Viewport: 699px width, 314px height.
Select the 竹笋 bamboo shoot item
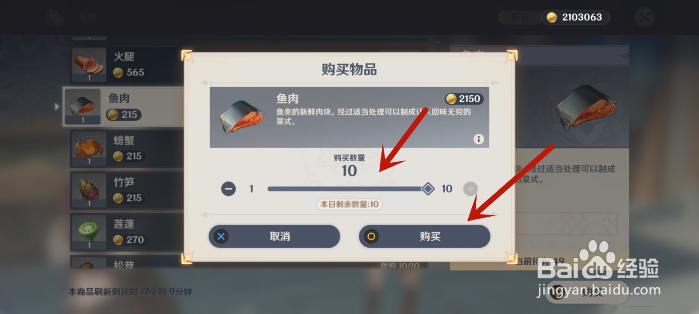tap(127, 190)
